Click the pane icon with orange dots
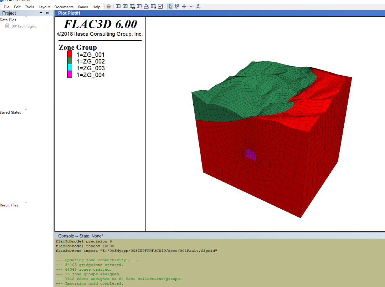385x287 pixels. tap(139, 6)
